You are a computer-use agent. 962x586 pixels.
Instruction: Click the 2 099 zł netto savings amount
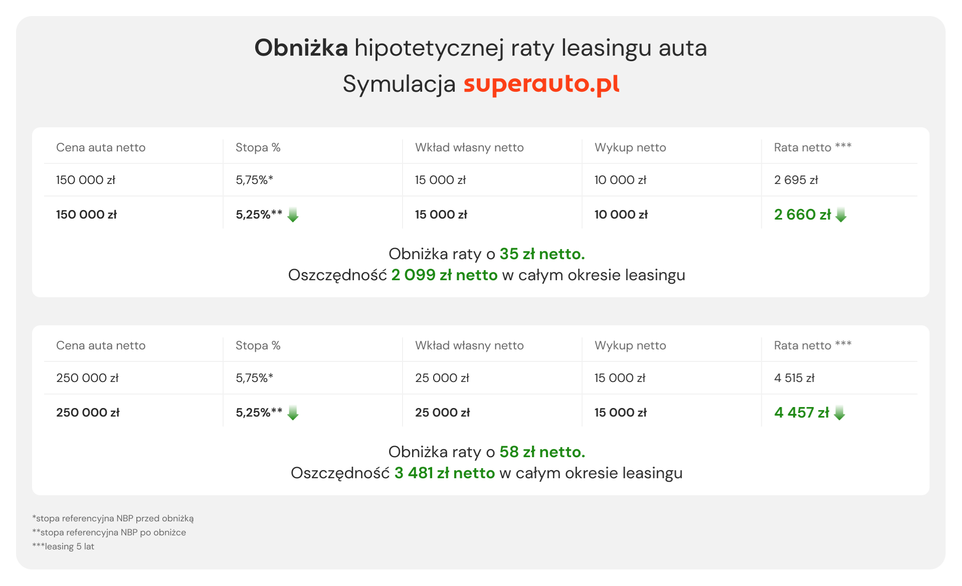pyautogui.click(x=444, y=275)
